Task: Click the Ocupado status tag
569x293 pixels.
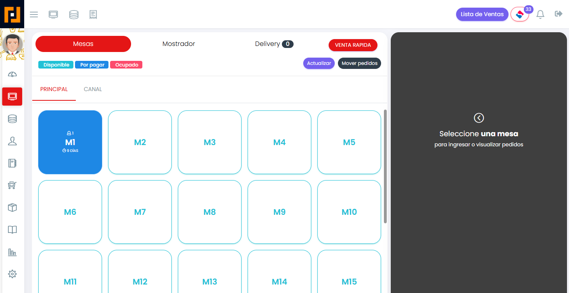Action: pos(126,65)
